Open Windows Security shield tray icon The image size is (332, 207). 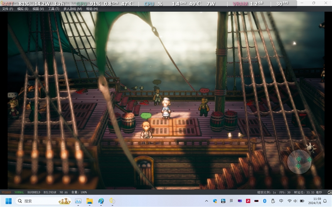pos(215,201)
